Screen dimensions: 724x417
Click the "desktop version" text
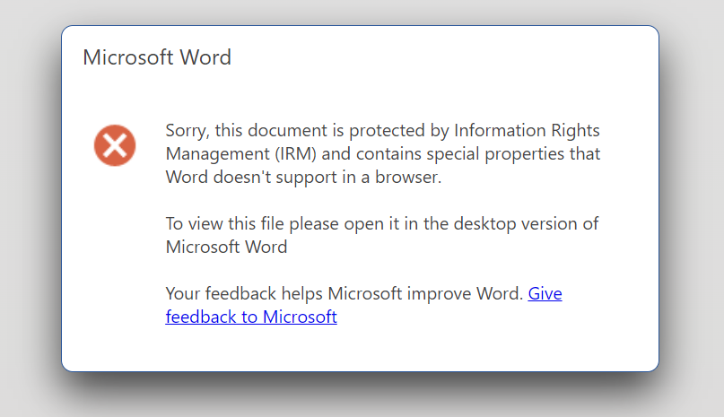coord(517,223)
